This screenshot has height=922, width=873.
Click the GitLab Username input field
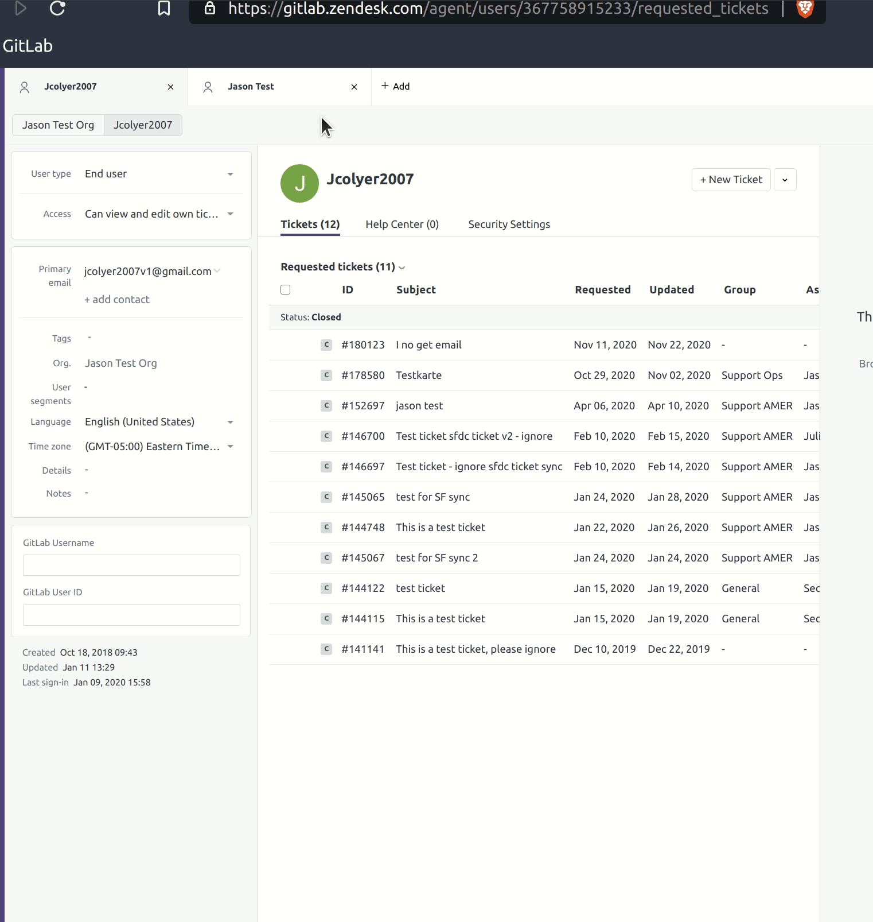pos(131,565)
